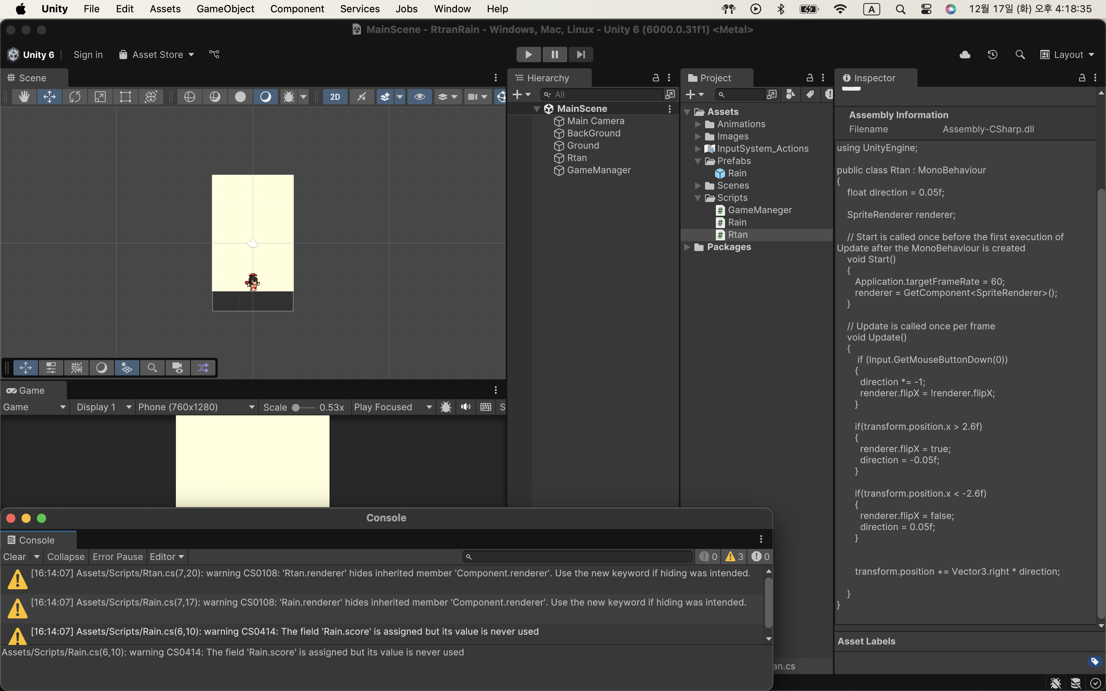Click overlay tool settings icon in Scene
Screen dimensions: 1106x691
[51, 367]
